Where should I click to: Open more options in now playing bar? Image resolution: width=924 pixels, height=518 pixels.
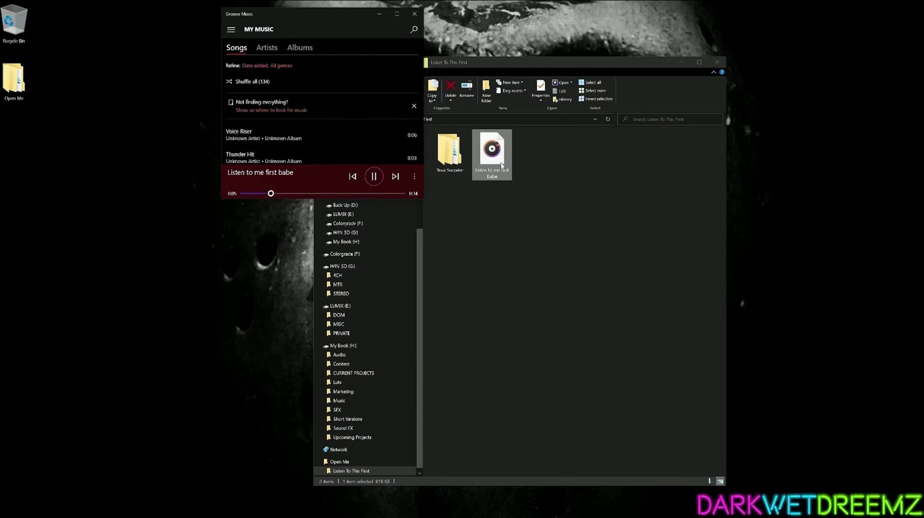point(414,177)
